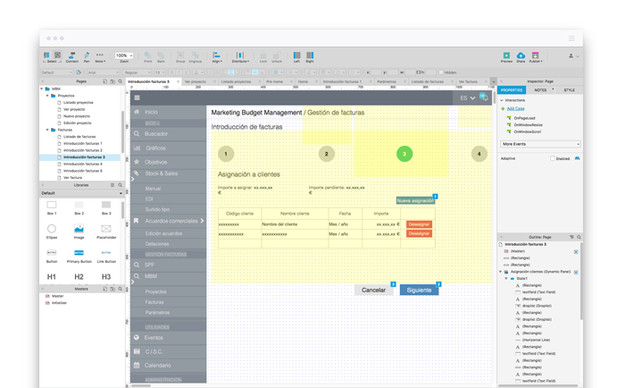
Task: Select the Image widget in Libraries
Action: click(x=79, y=232)
